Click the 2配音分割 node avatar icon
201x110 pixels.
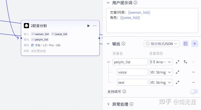pos(26,26)
